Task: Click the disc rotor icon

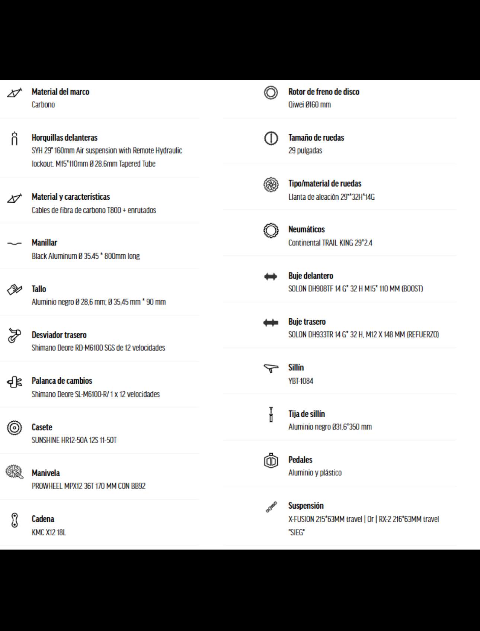Action: (271, 93)
